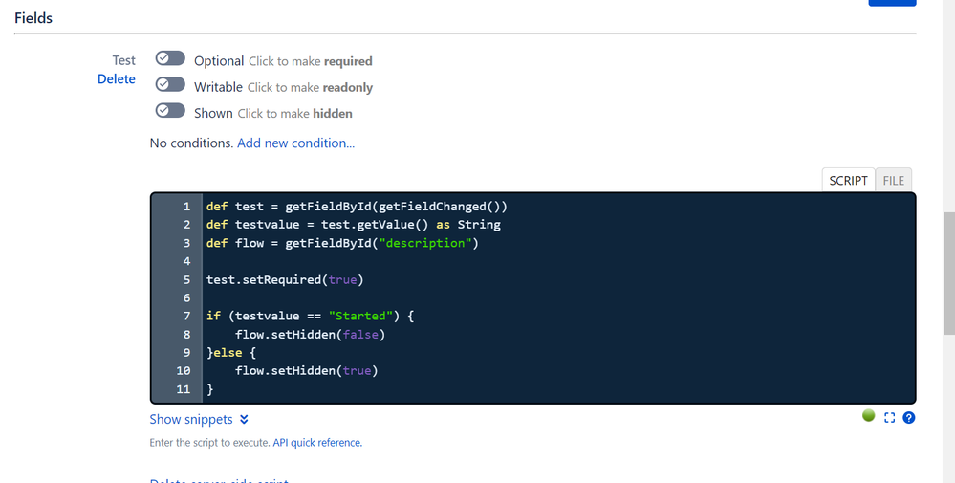Click line number 4 in gutter

point(187,261)
